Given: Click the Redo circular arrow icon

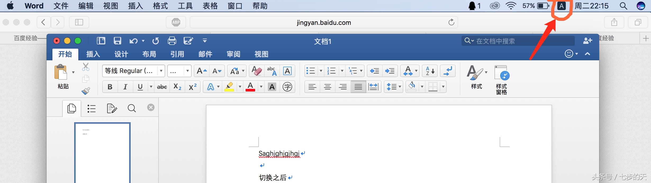Looking at the screenshot, I should coord(156,41).
